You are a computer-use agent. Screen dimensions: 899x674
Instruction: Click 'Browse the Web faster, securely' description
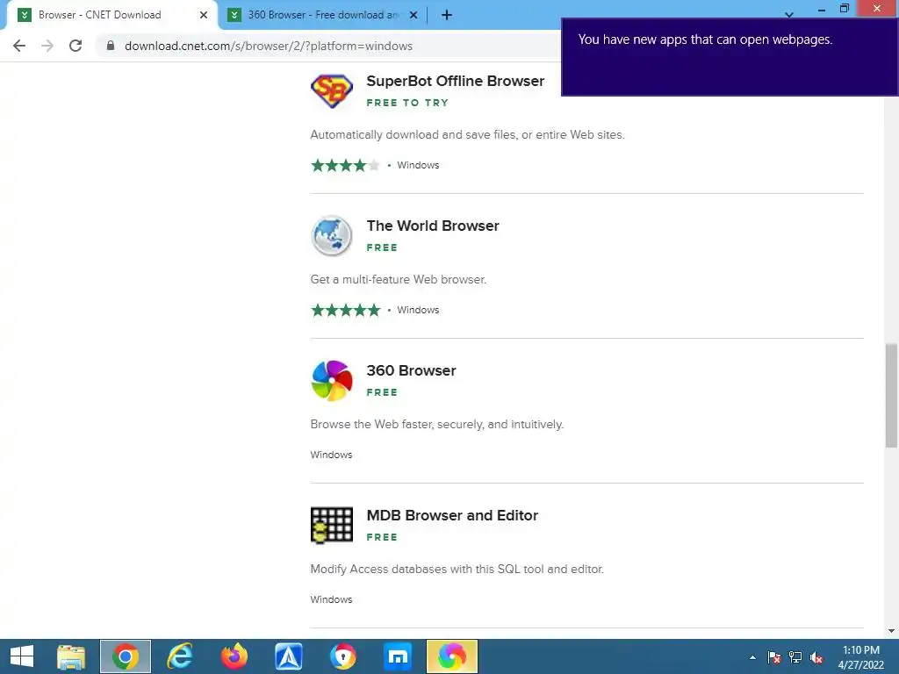(x=437, y=425)
